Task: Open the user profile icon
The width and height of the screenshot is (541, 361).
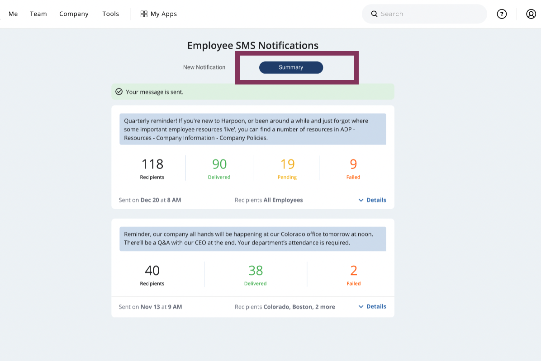Action: (x=531, y=14)
